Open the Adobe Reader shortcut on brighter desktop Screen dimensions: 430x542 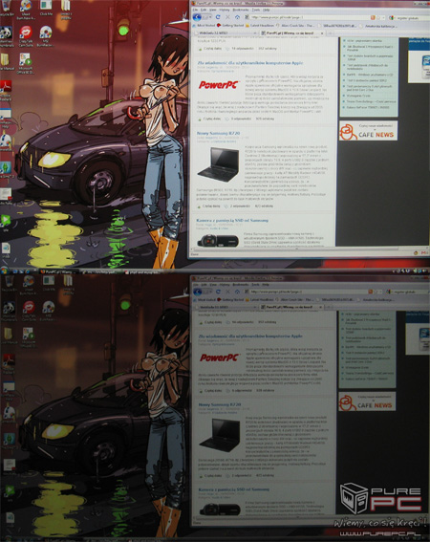point(6,91)
